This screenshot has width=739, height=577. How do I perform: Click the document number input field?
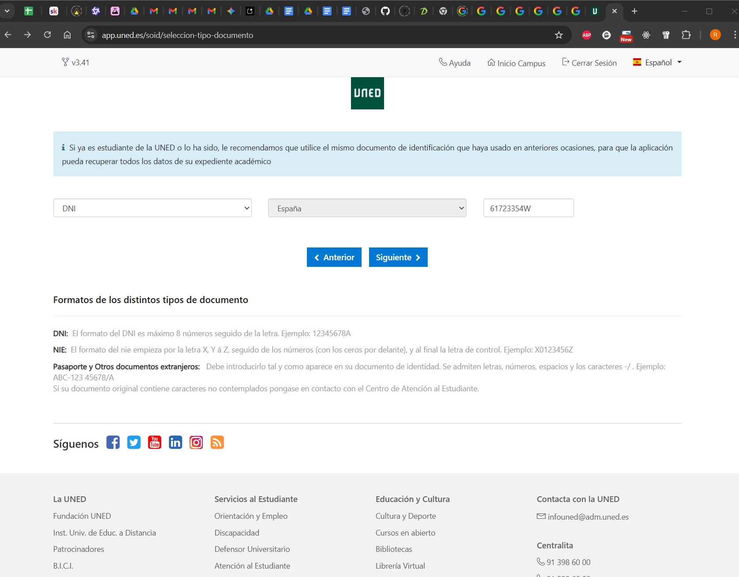[x=528, y=208]
